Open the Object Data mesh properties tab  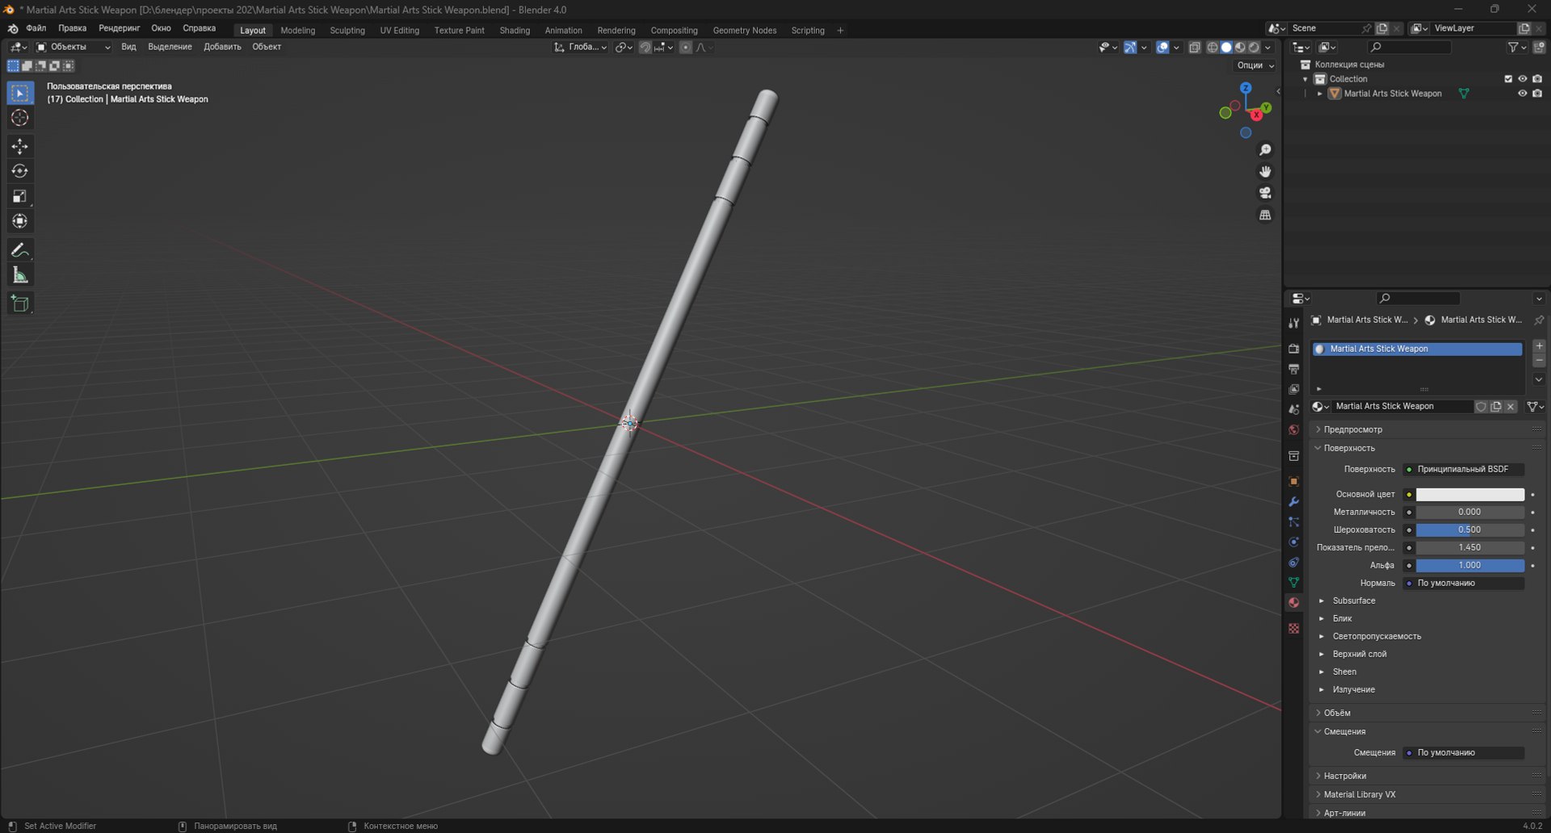pyautogui.click(x=1293, y=582)
